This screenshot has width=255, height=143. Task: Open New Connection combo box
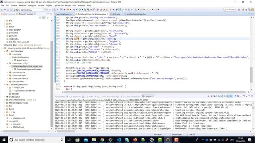[x=29, y=10]
